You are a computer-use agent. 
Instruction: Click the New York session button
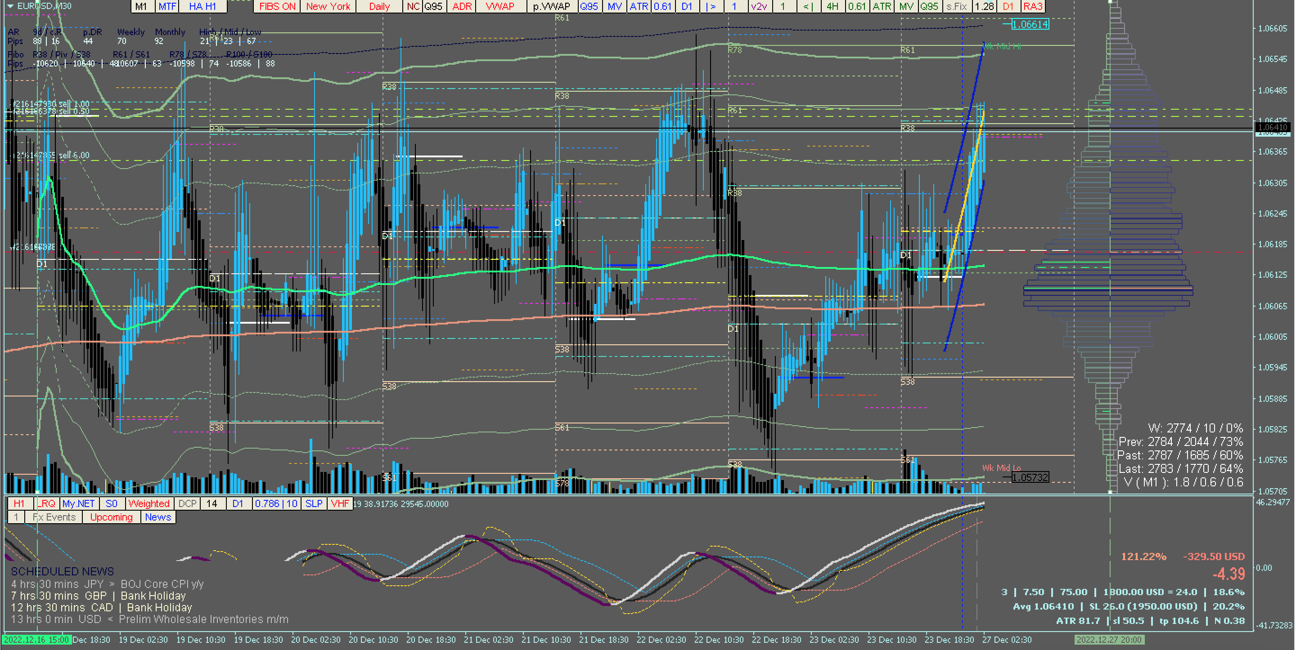(328, 7)
